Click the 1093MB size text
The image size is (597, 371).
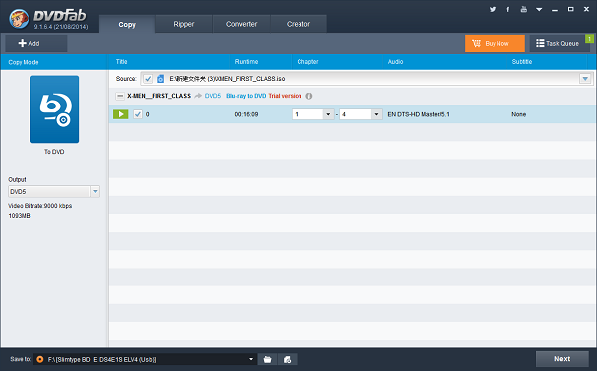[x=20, y=216]
